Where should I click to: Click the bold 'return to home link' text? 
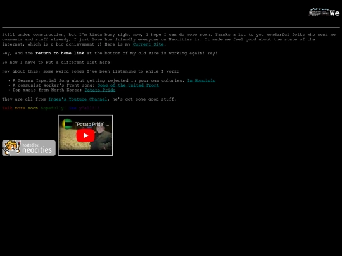click(60, 53)
